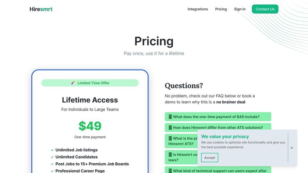Viewport: 308px width, 173px height.
Task: Click the checkmark beside Unlimited Candidates
Action: tap(52, 157)
